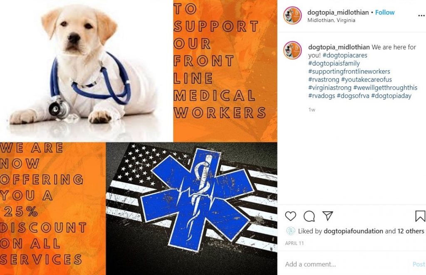The height and width of the screenshot is (275, 426).
Task: Open dogtopia_midlothian header profile picture
Action: pyautogui.click(x=292, y=15)
